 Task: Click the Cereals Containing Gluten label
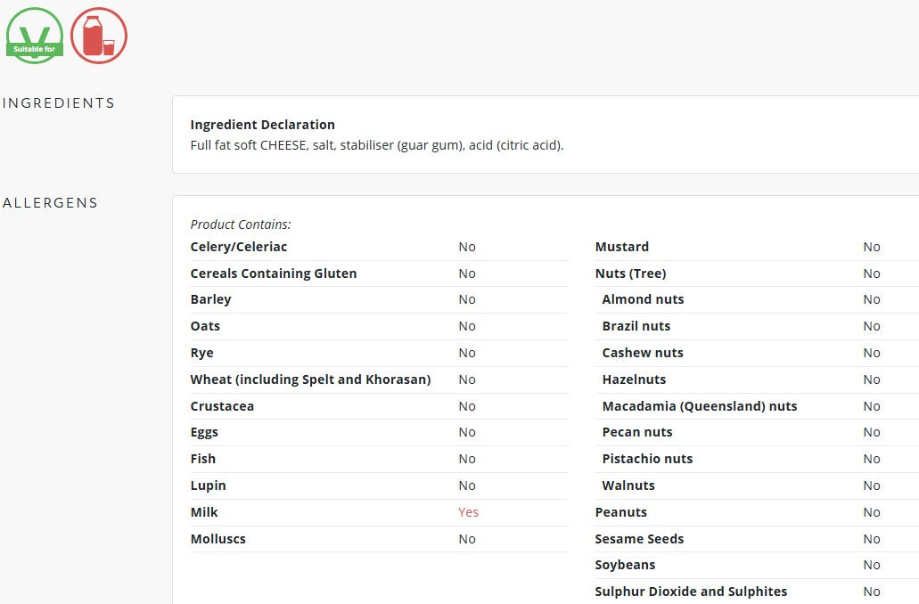pos(273,273)
